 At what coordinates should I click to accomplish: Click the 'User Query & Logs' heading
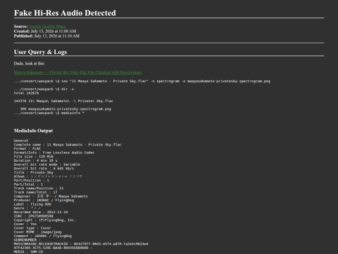(40, 52)
